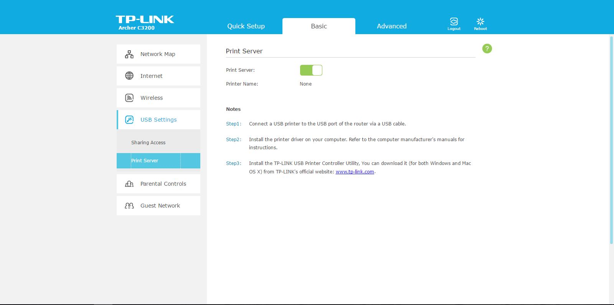Open the Parental Controls menu label
Viewport: 614px width, 305px height.
(163, 184)
